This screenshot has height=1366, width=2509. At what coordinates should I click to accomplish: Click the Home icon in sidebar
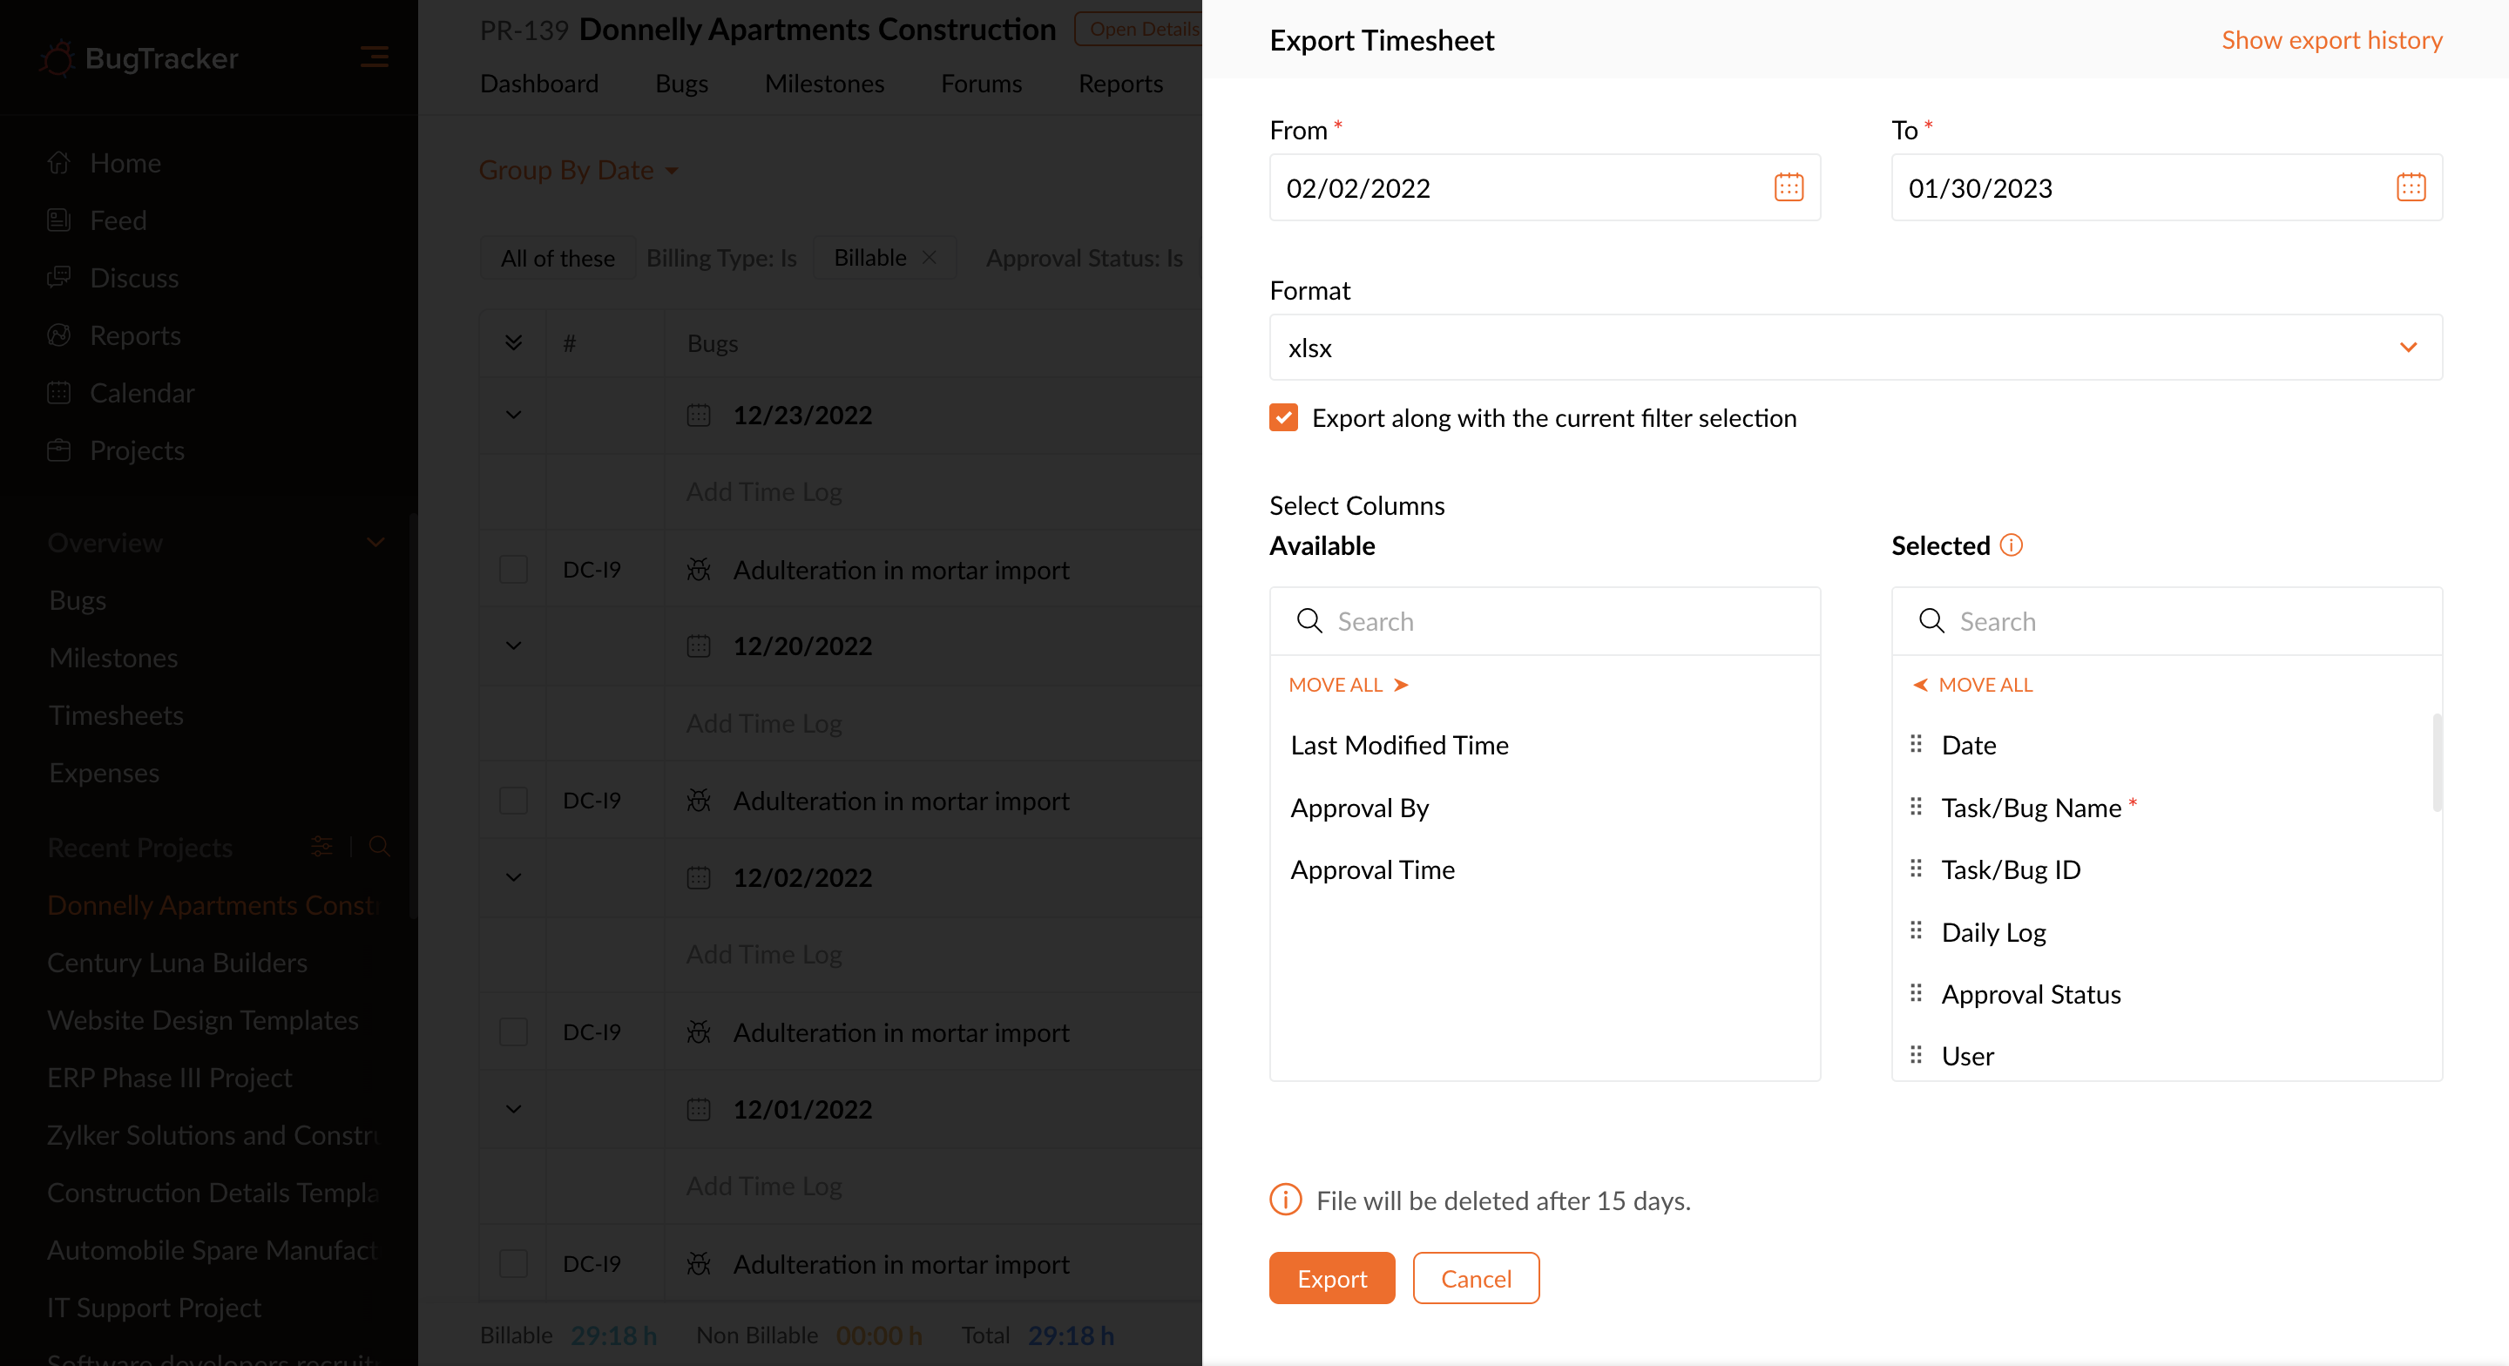58,162
